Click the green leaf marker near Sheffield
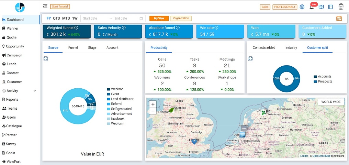Screen dimensions: 349x165 click(x=172, y=110)
